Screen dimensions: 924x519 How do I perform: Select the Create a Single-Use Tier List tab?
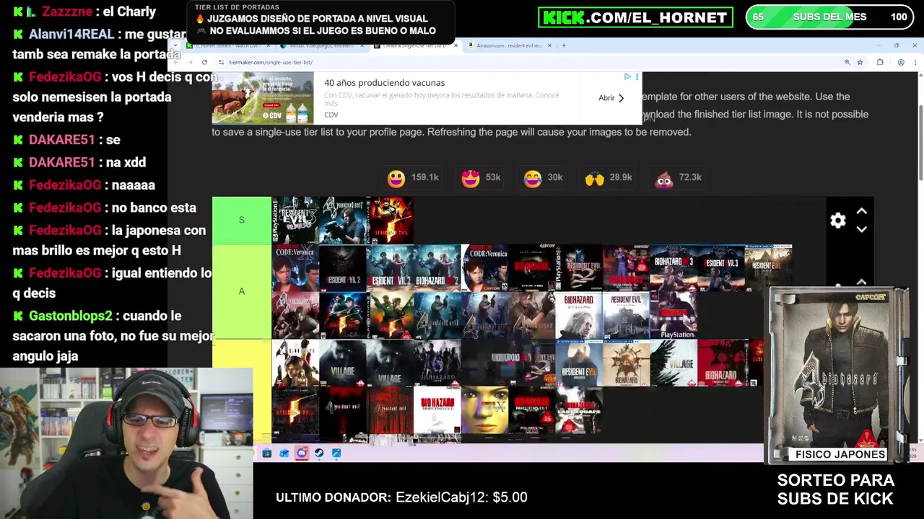tap(415, 45)
